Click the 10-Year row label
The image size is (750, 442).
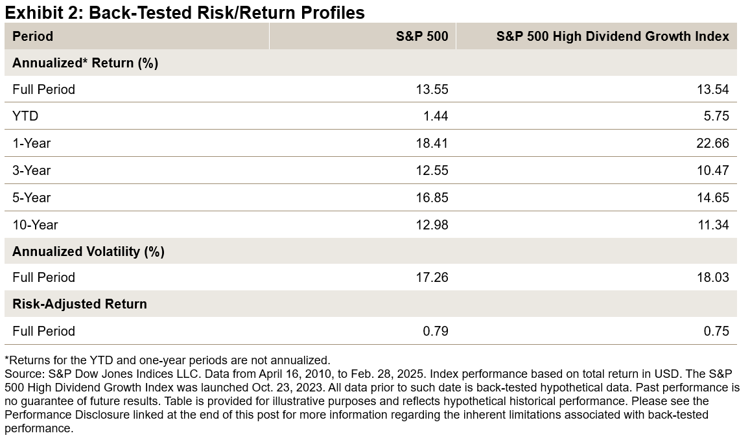(x=35, y=225)
